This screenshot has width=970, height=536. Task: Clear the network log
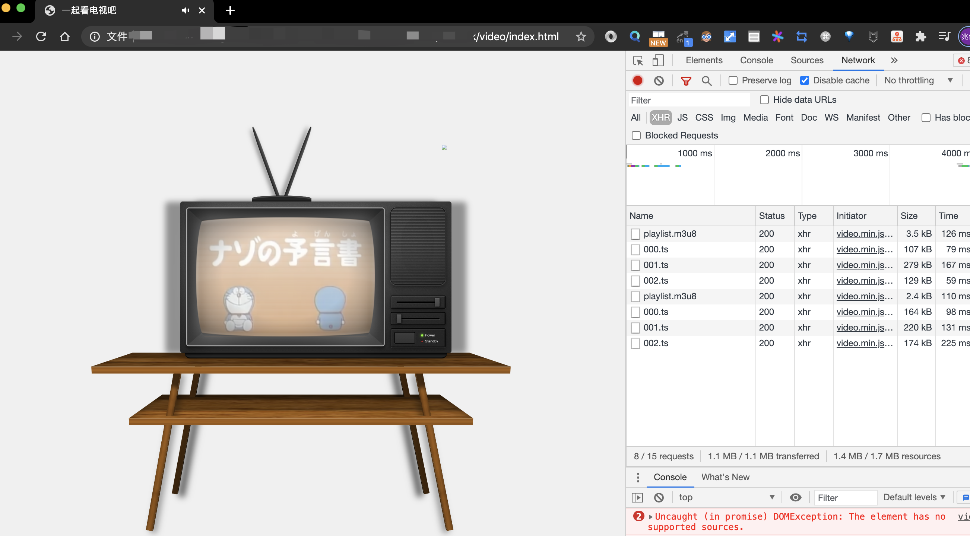(x=659, y=80)
